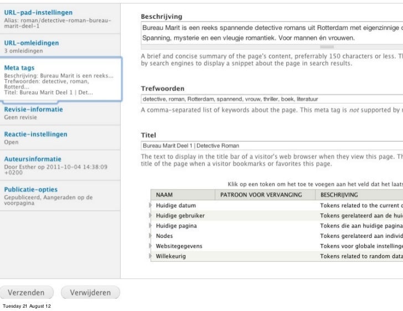403x311 pixels.
Task: Expand the Websitegegevens token group
Action: click(151, 246)
